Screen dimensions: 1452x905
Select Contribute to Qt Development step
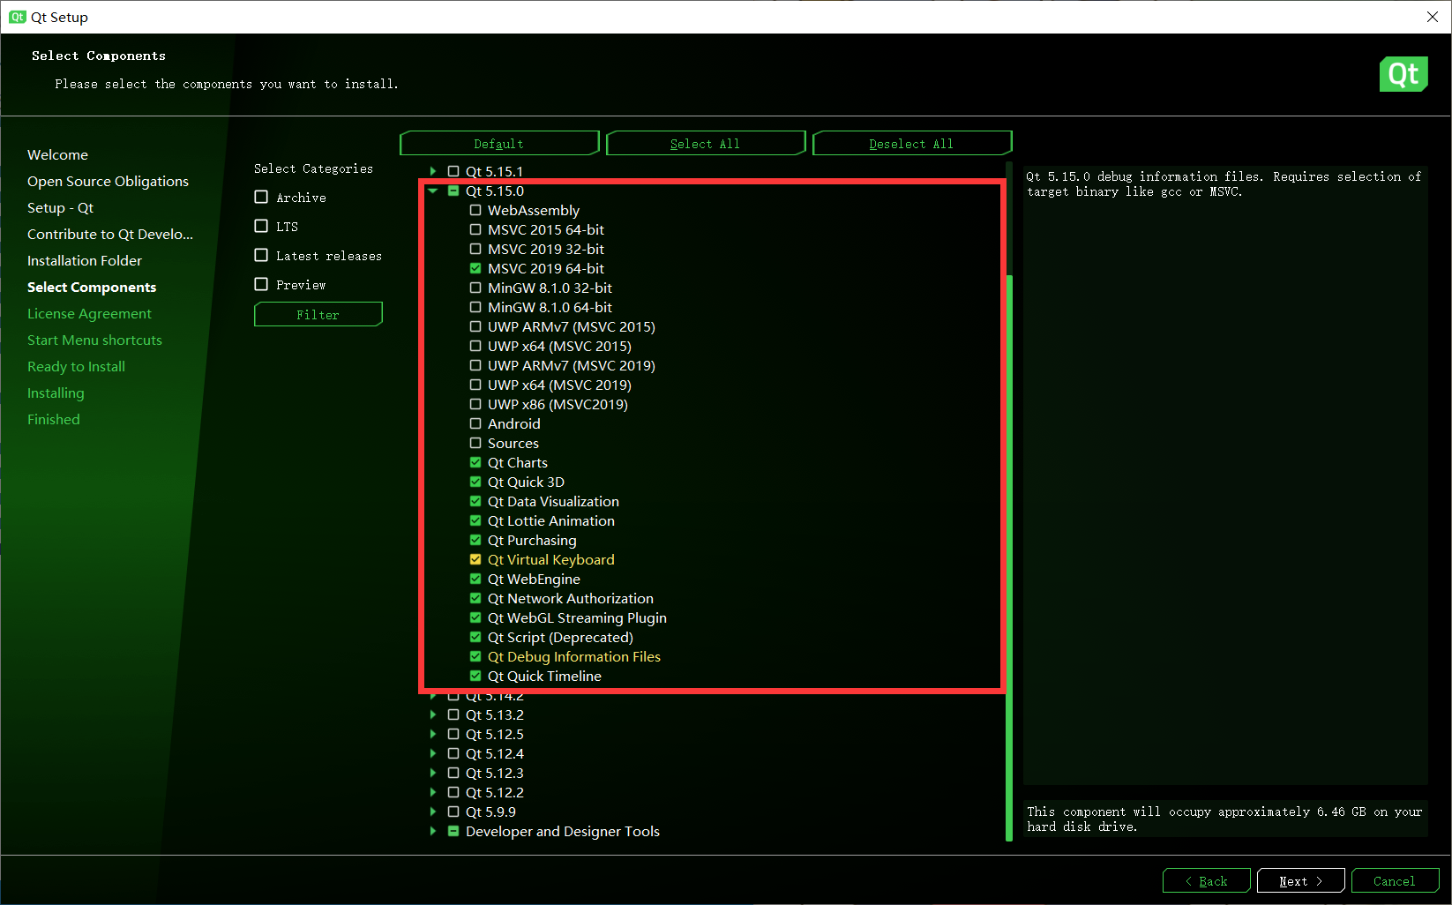click(x=110, y=234)
